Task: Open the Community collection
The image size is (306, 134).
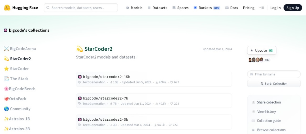Action: pyautogui.click(x=17, y=109)
